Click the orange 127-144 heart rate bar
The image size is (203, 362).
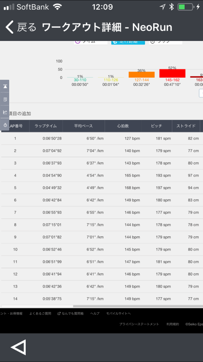[x=142, y=75]
